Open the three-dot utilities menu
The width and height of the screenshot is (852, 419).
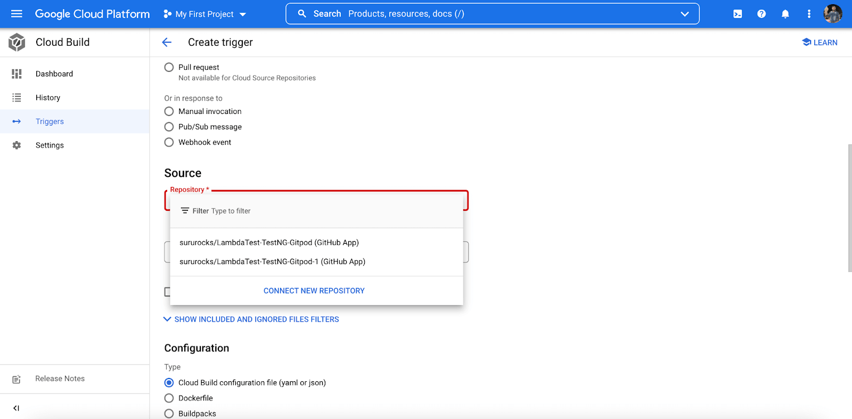click(x=809, y=14)
